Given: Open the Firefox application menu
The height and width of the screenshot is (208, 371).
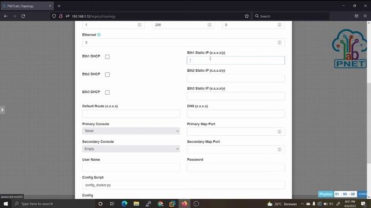Looking at the screenshot, I should point(365,16).
